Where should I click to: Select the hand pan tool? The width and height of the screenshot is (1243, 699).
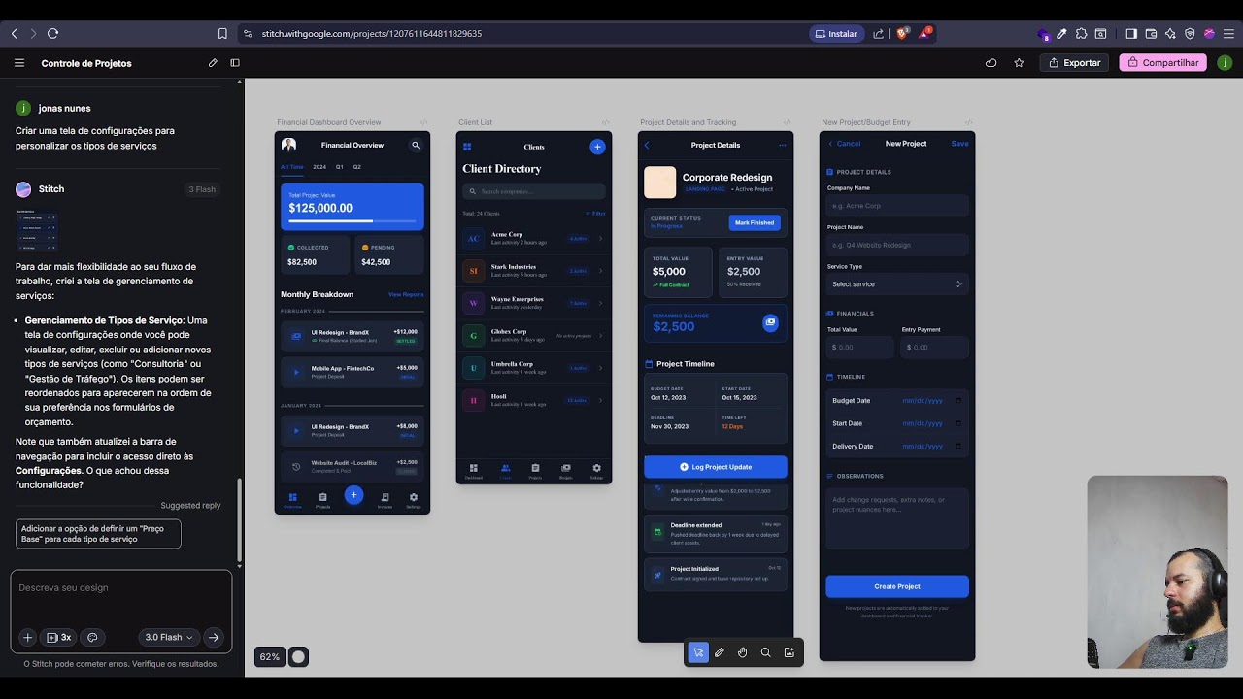[743, 652]
